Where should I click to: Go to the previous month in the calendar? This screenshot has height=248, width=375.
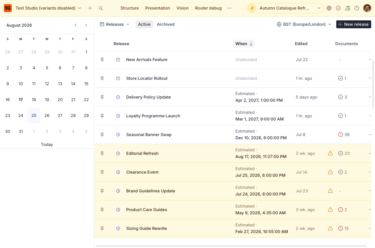point(76,25)
